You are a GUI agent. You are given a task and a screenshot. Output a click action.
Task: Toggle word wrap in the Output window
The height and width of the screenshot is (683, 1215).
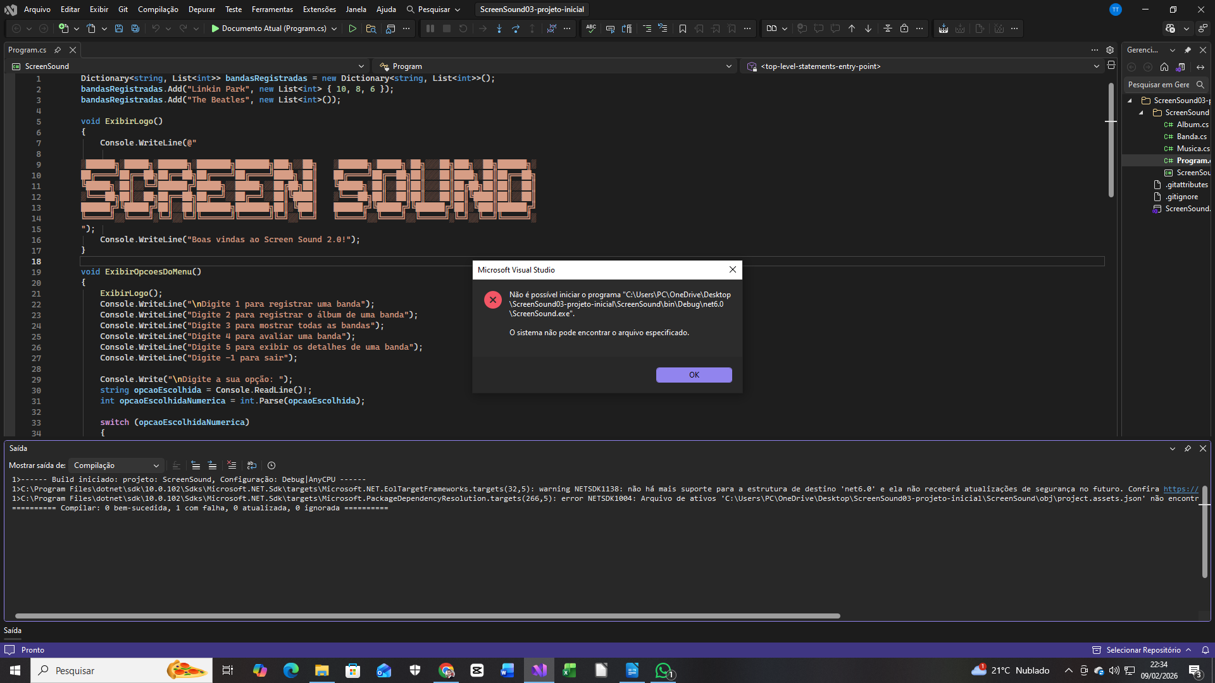[251, 465]
